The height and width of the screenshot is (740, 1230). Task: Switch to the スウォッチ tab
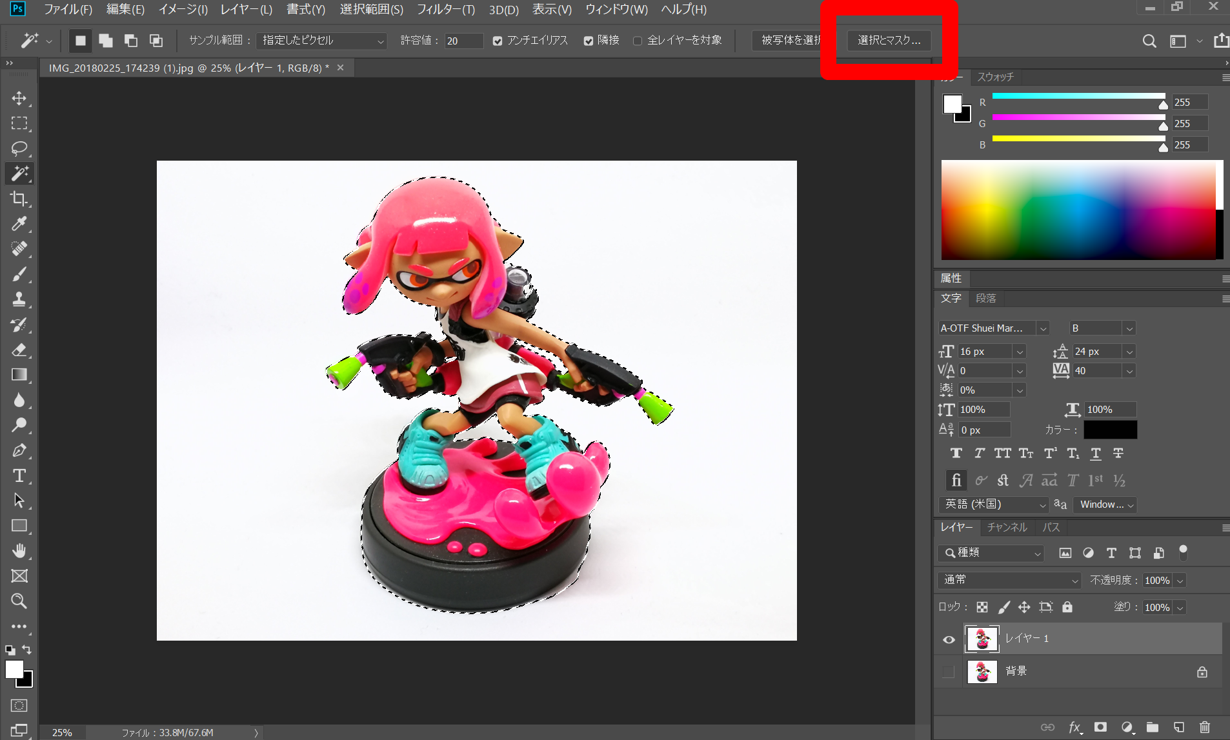point(995,77)
